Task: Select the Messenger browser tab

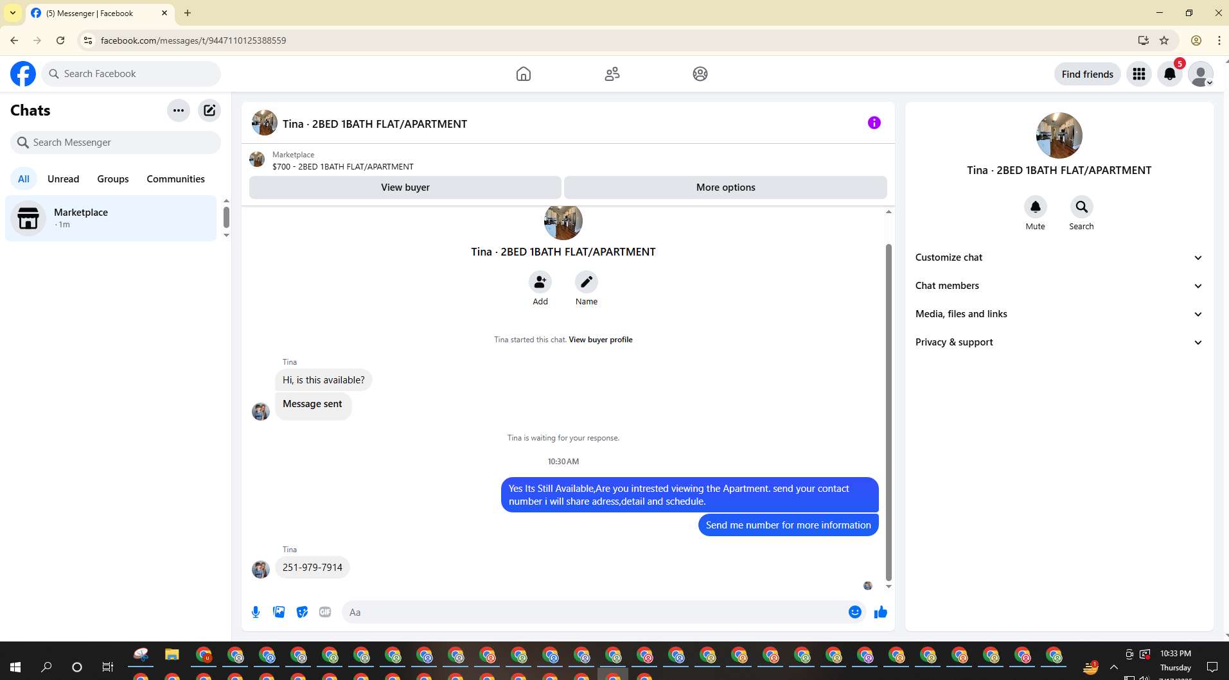Action: pos(100,13)
